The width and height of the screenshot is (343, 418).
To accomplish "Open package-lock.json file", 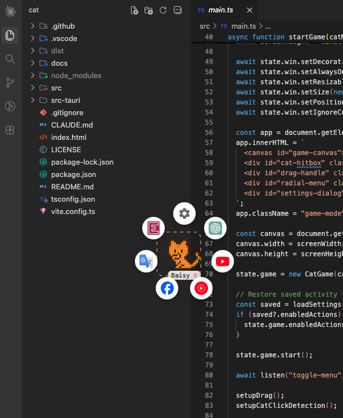I will coord(107,162).
